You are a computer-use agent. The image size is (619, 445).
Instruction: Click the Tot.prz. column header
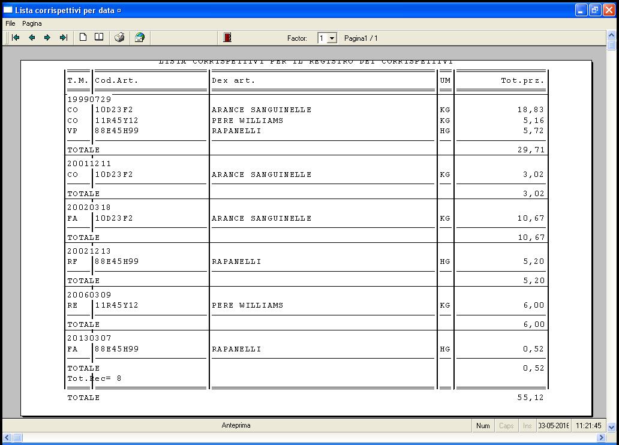pyautogui.click(x=522, y=80)
